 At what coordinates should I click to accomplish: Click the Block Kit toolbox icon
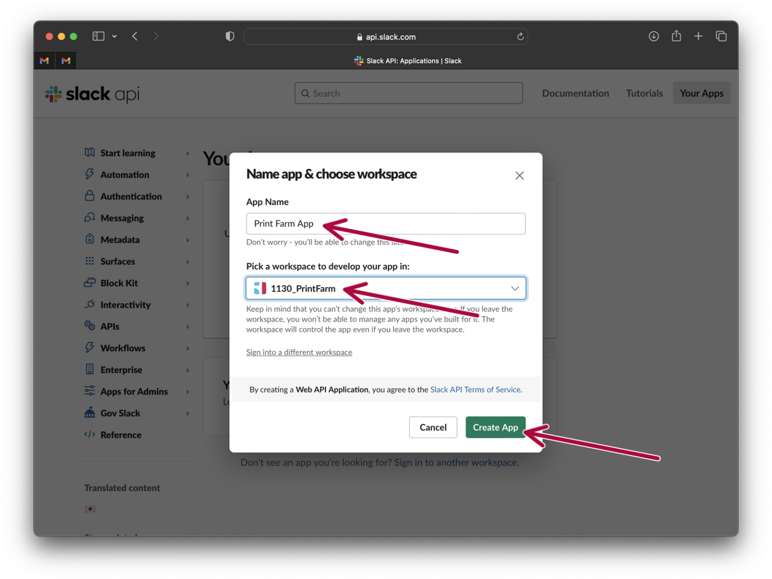point(89,283)
